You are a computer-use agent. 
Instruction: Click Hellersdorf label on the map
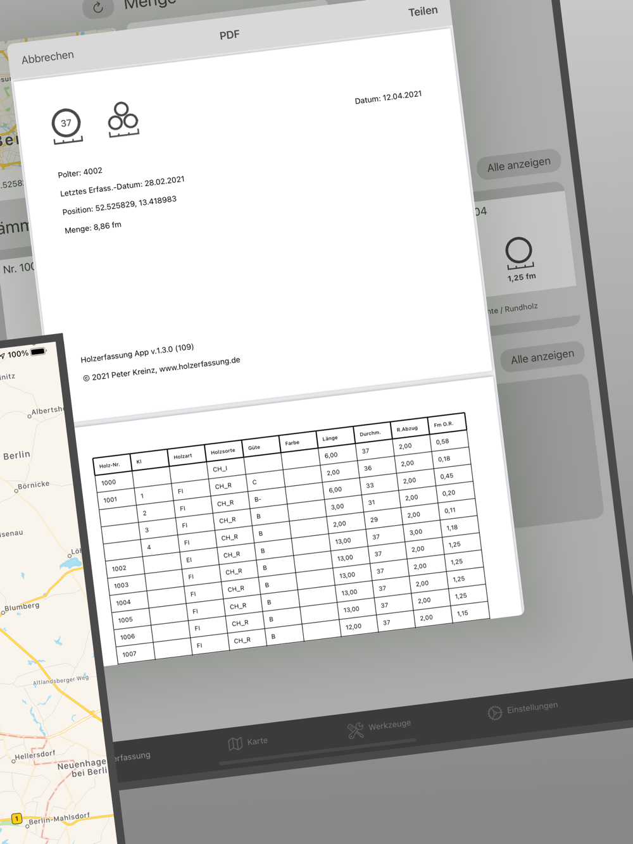[x=34, y=755]
